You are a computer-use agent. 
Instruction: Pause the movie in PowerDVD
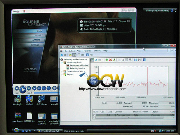click(x=29, y=88)
